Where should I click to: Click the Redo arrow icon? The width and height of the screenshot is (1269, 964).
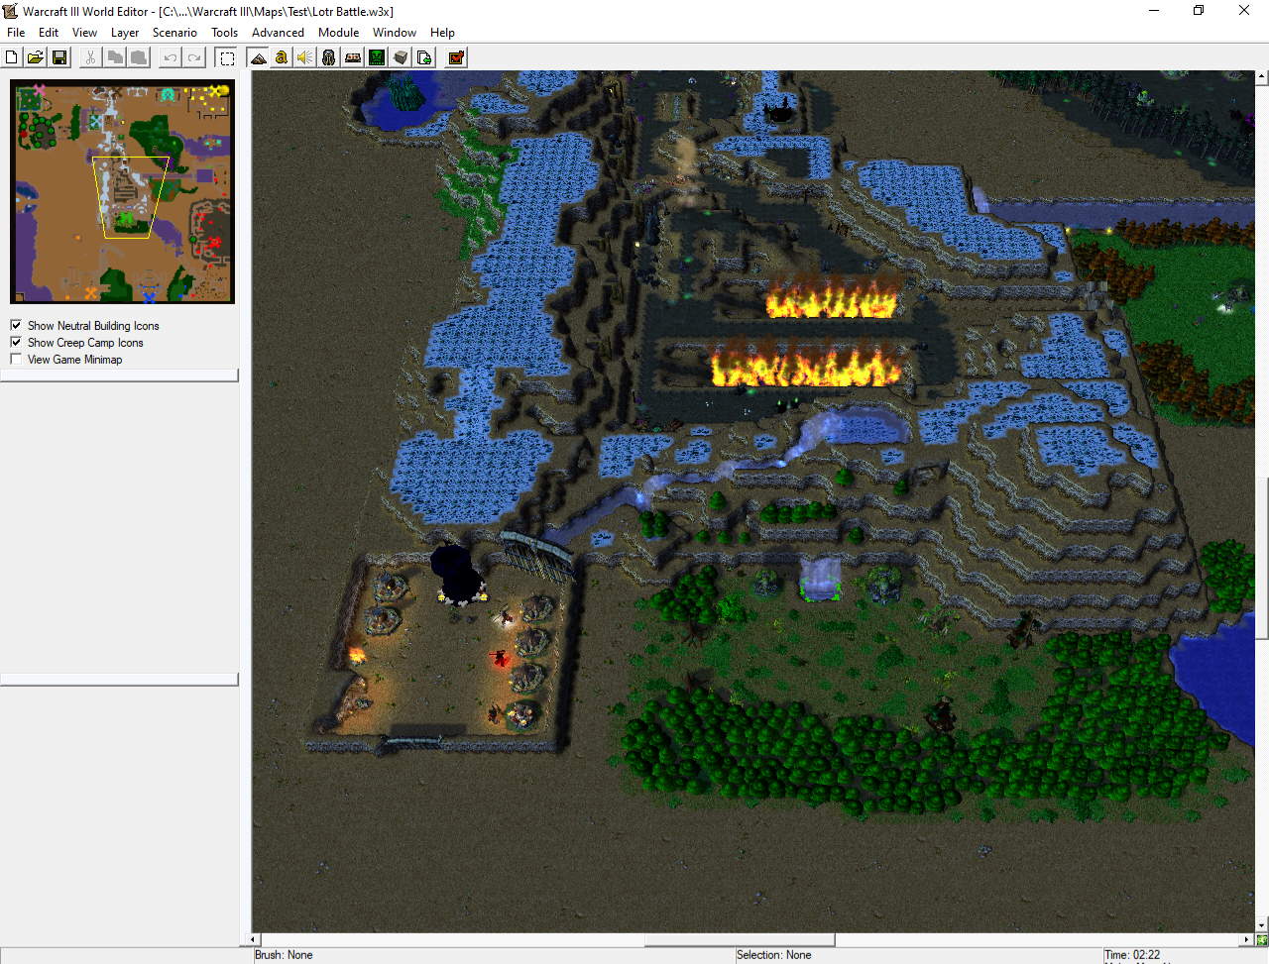click(x=194, y=57)
